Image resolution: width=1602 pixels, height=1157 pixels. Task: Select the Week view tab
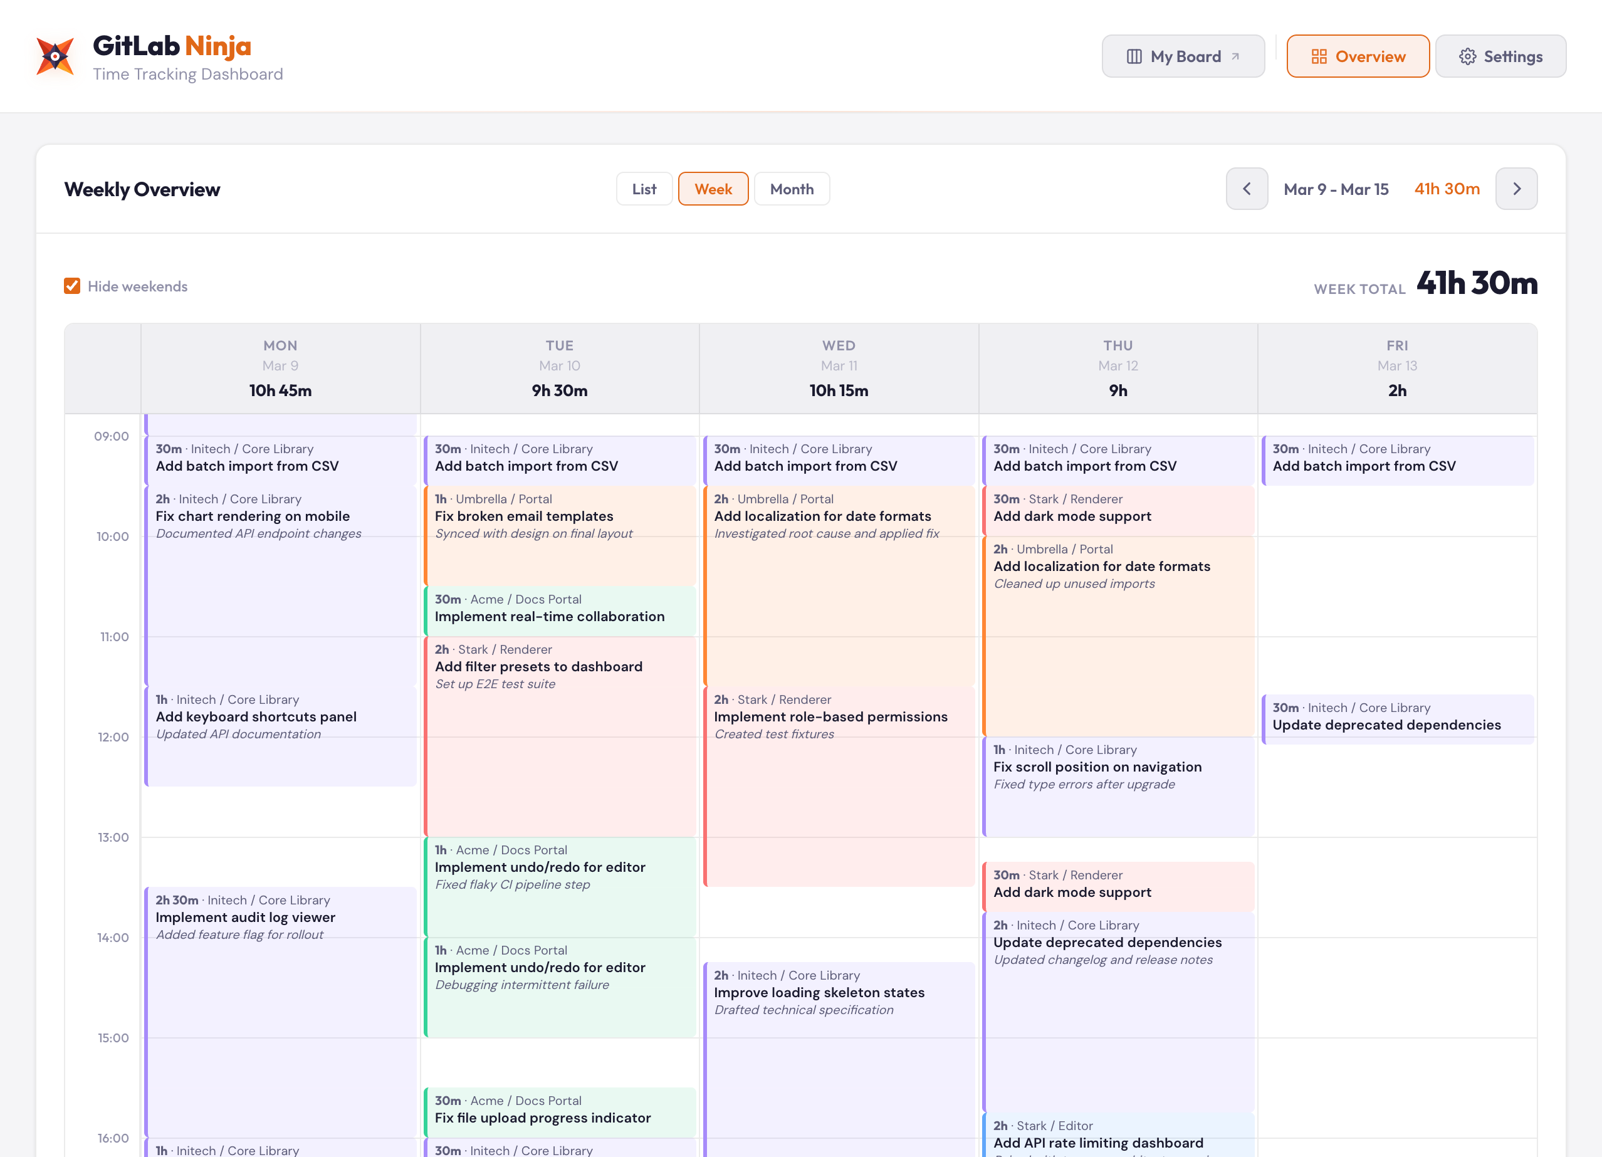click(x=713, y=189)
